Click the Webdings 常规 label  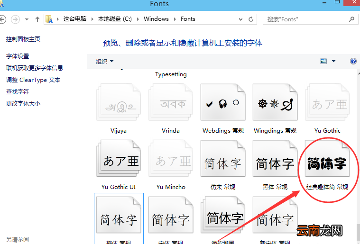point(223,131)
